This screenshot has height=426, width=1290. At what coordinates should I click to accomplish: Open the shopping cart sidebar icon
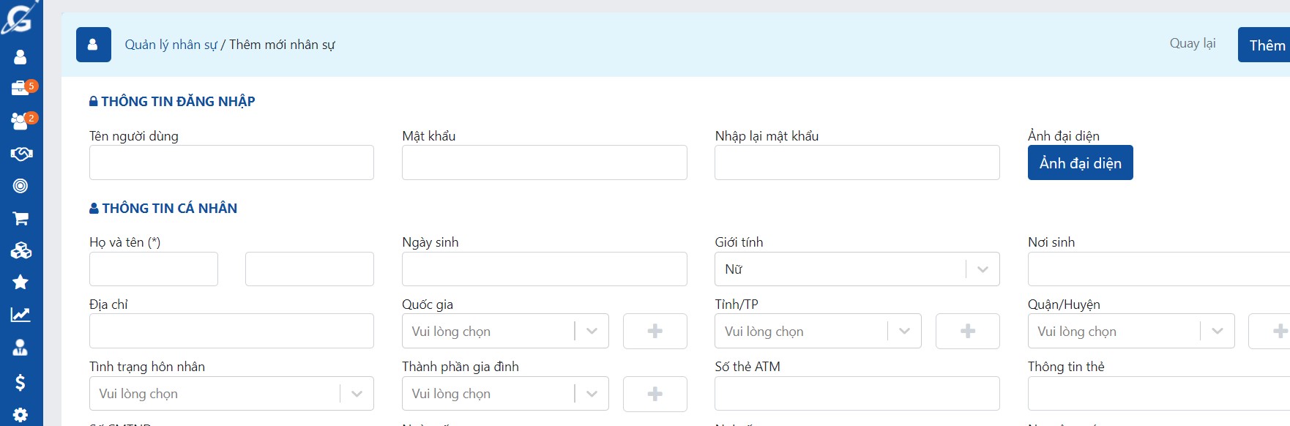20,218
